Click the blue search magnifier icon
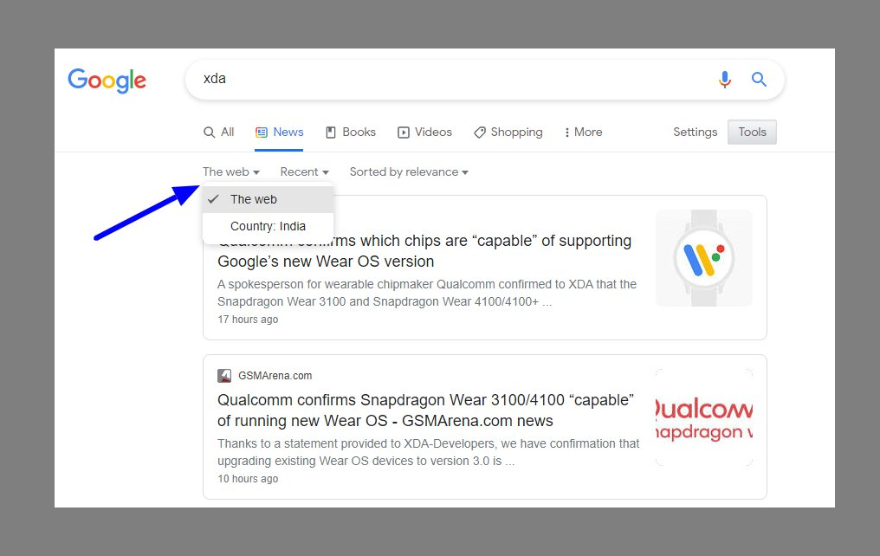880x556 pixels. [x=759, y=79]
